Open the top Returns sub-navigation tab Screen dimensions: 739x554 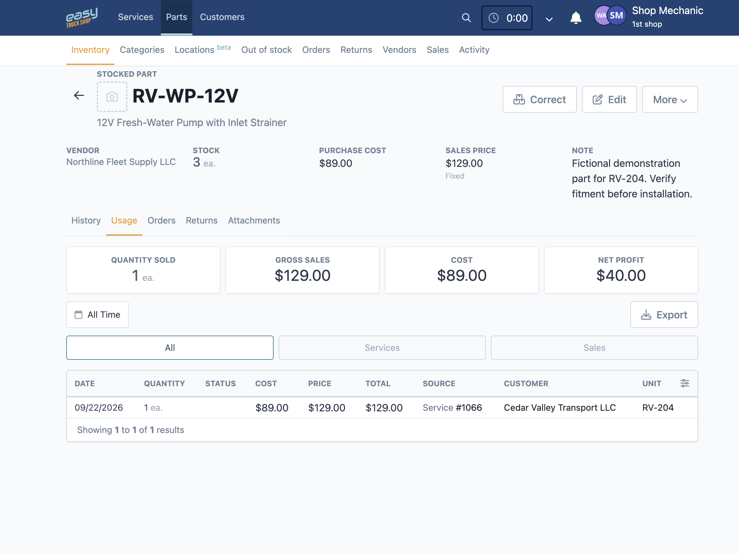[x=356, y=50]
